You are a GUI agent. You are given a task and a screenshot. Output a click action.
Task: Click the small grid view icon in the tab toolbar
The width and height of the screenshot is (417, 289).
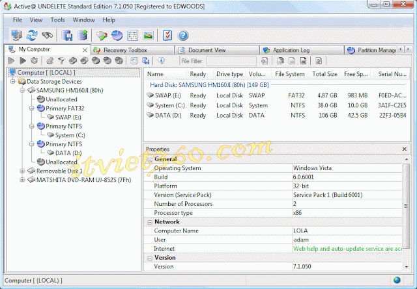[x=134, y=61]
